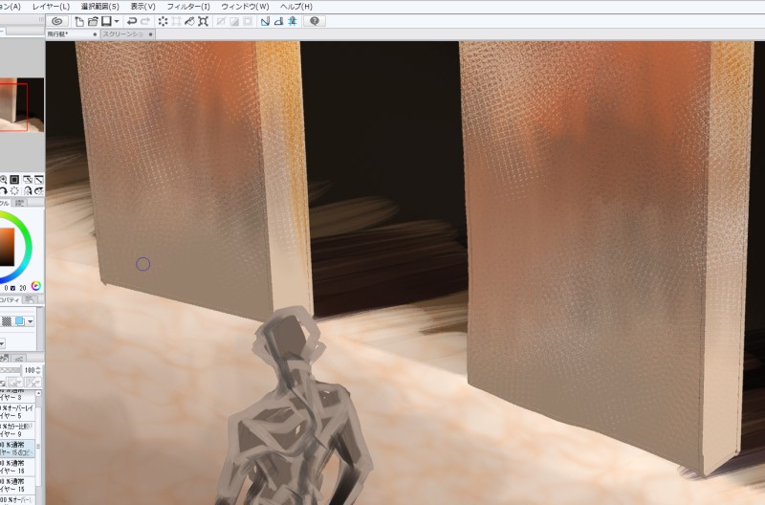Open the help question mark button
765x505 pixels.
pos(315,21)
